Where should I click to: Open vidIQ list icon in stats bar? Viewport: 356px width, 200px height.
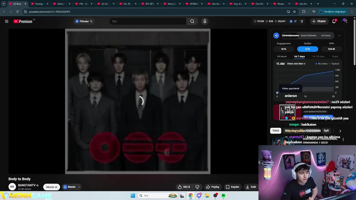pyautogui.click(x=295, y=21)
